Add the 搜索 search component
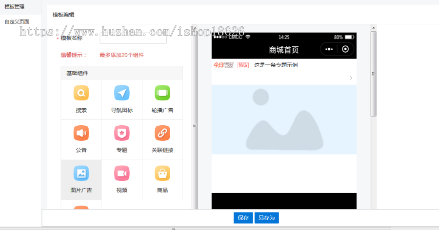The height and width of the screenshot is (230, 439). pyautogui.click(x=81, y=99)
